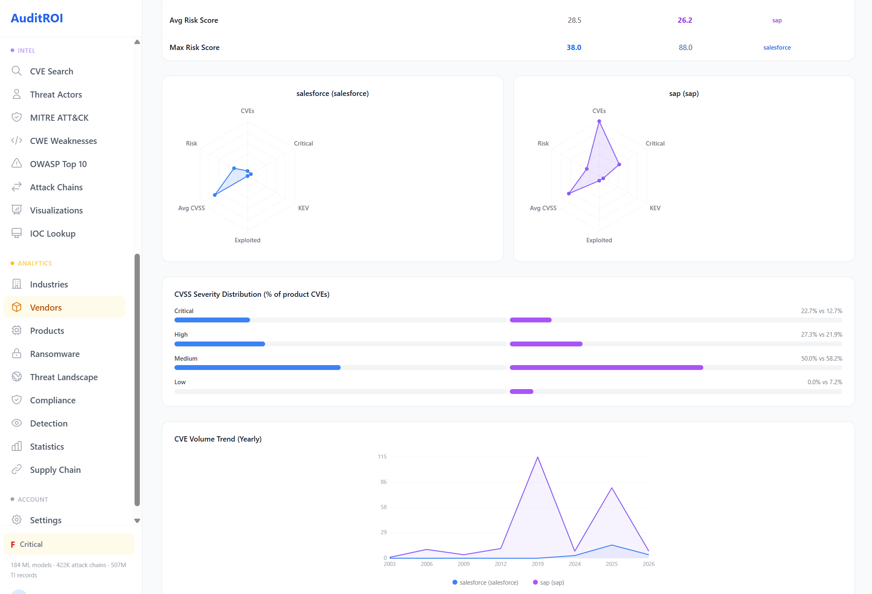Open the Threat Landscape page
This screenshot has height=594, width=872.
click(x=64, y=377)
